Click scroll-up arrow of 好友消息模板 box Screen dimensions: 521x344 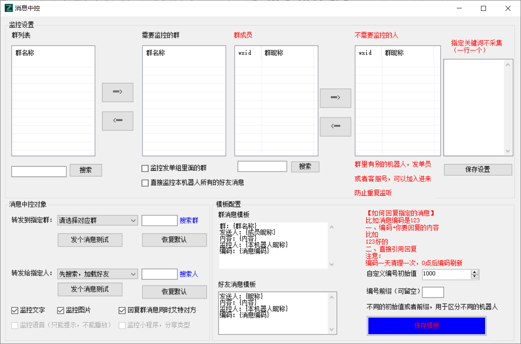point(332,297)
